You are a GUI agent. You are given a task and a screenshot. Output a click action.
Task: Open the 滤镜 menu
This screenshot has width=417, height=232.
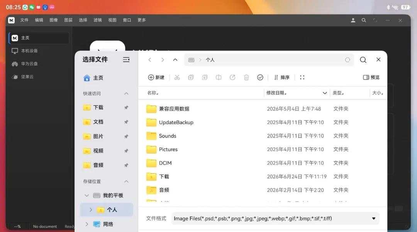click(x=97, y=20)
